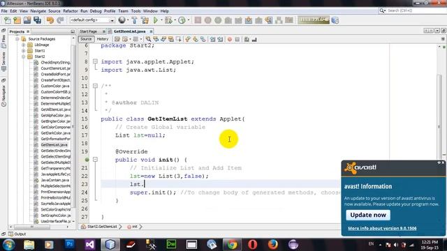Select GetItemList.java in Projects tree
Screen dimensions: 447x251
54,145
